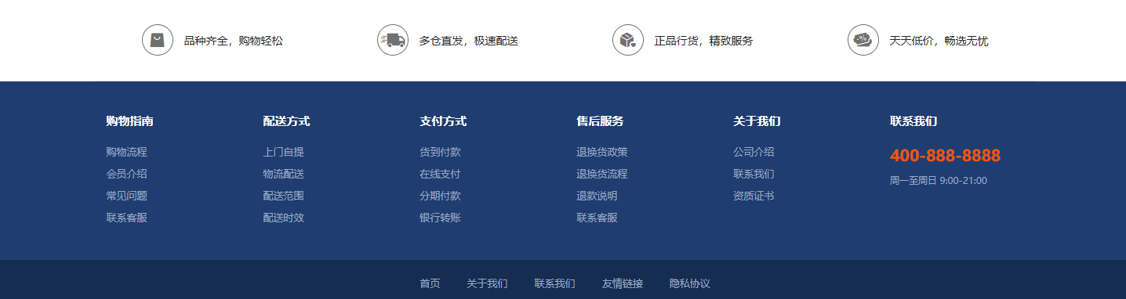
Task: Click the 天天低价，畅选无忧 text
Action: 939,41
